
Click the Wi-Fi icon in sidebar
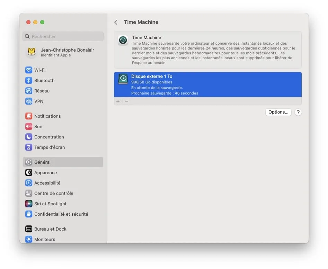pos(29,70)
